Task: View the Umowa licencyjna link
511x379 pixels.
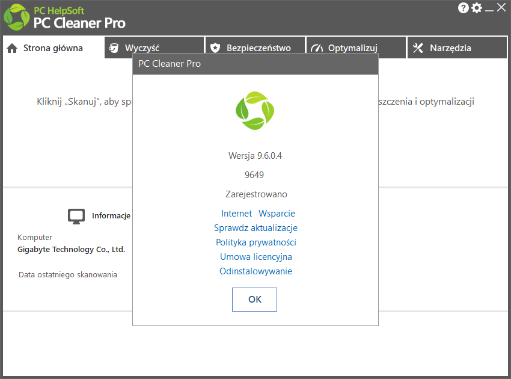Action: (256, 257)
